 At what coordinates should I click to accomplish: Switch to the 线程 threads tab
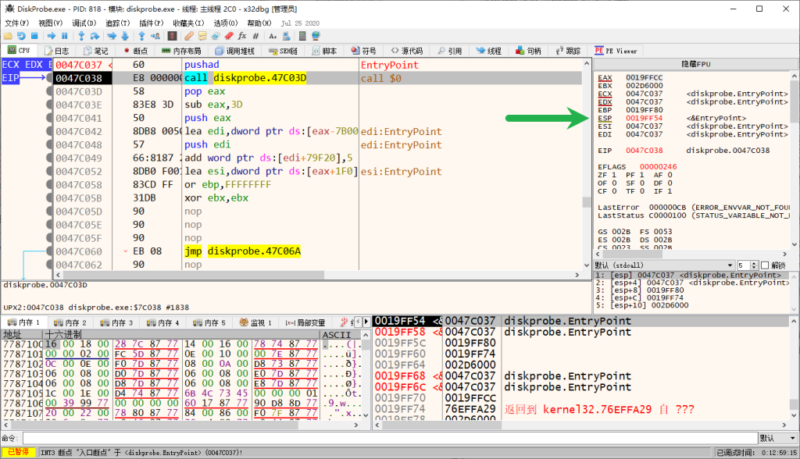coord(489,51)
